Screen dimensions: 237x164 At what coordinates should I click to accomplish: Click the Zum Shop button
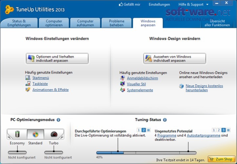(222, 159)
